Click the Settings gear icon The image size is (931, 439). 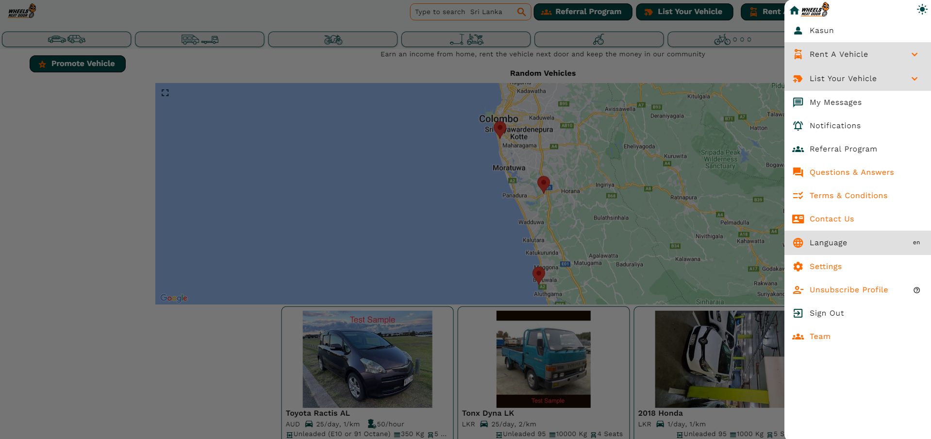coord(798,267)
